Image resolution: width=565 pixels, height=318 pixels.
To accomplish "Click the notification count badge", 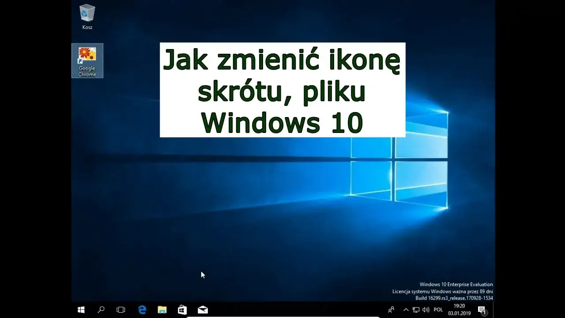I will point(485,312).
